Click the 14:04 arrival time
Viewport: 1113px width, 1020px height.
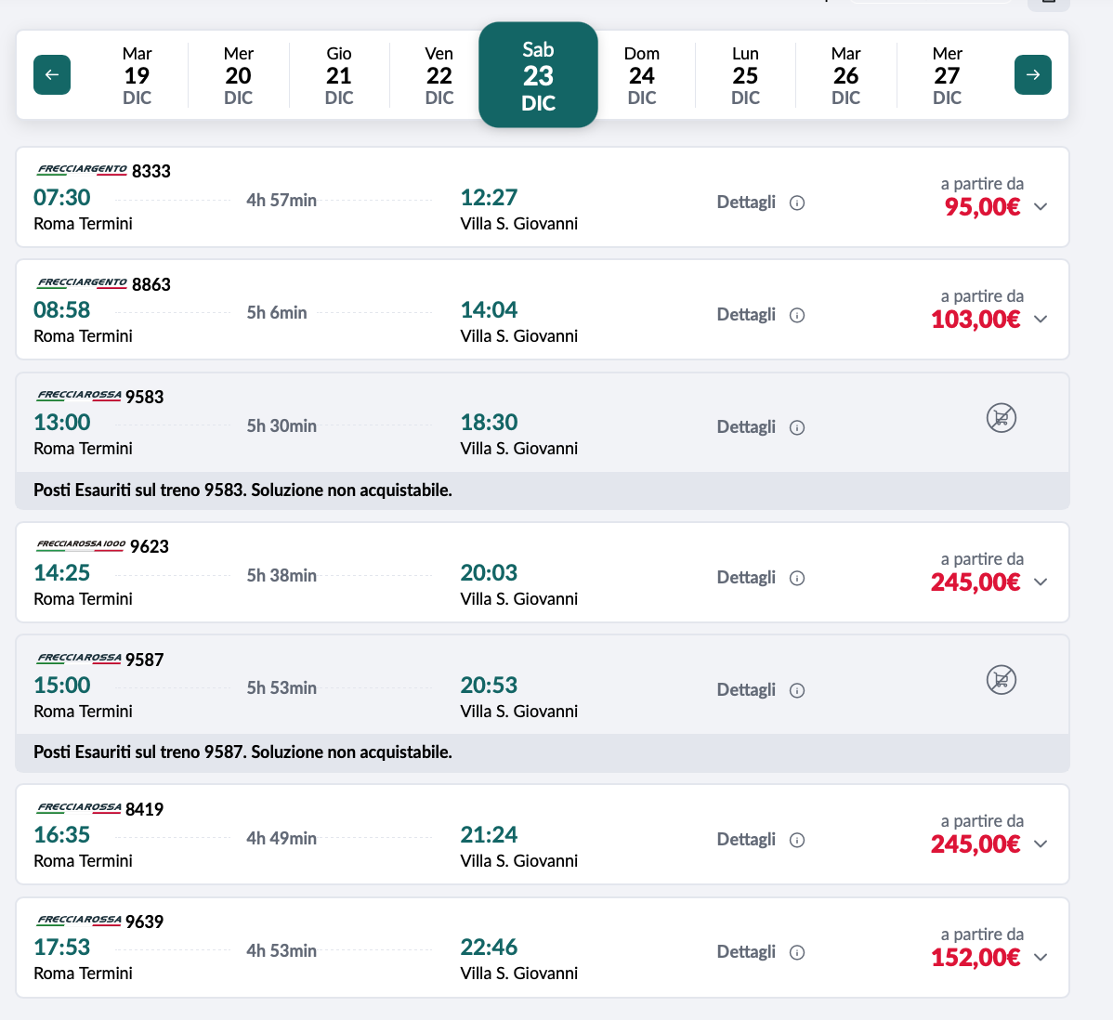pyautogui.click(x=489, y=309)
